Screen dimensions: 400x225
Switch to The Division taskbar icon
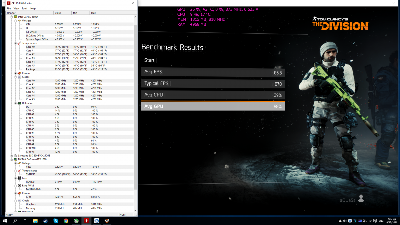tap(107, 221)
